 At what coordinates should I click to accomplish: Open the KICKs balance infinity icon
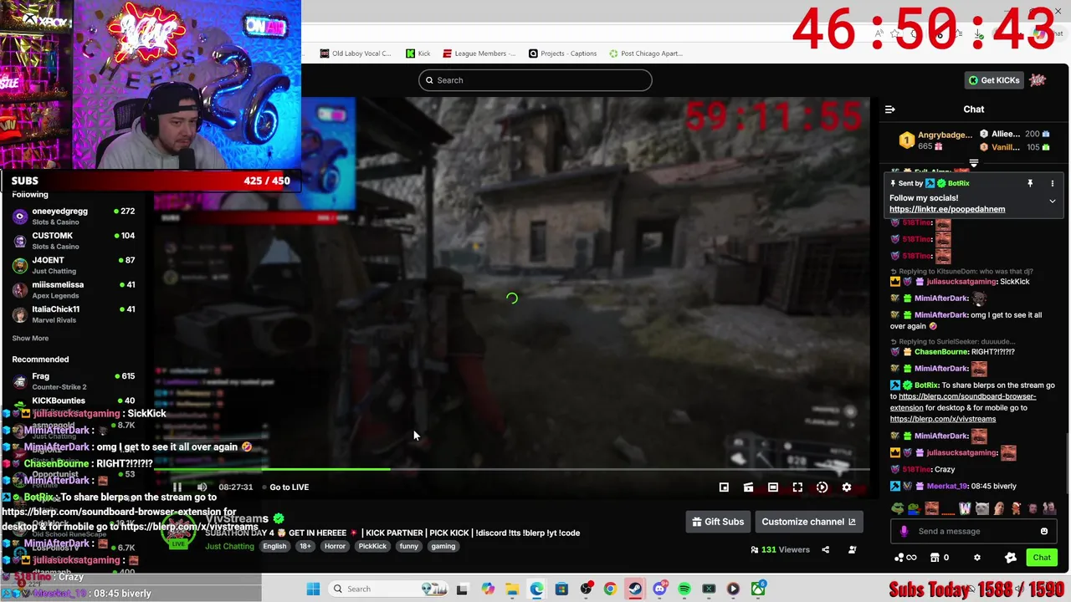[905, 558]
